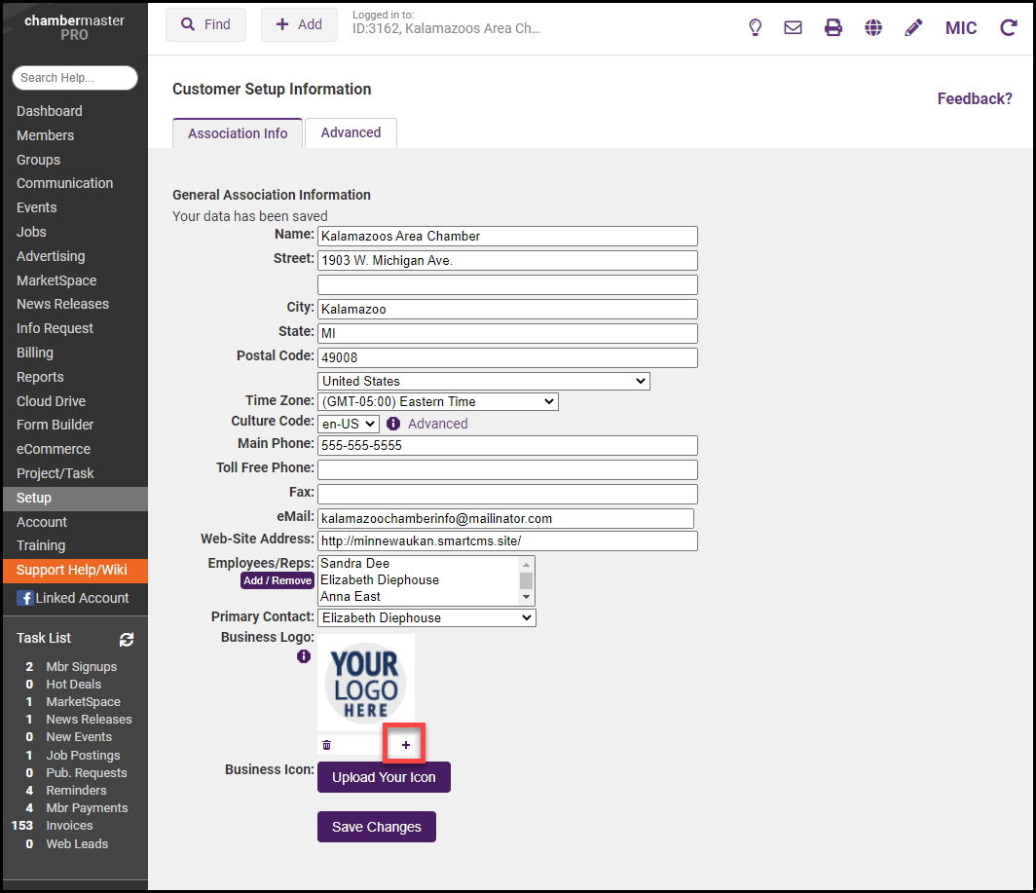Click the globe icon in header

click(x=873, y=27)
